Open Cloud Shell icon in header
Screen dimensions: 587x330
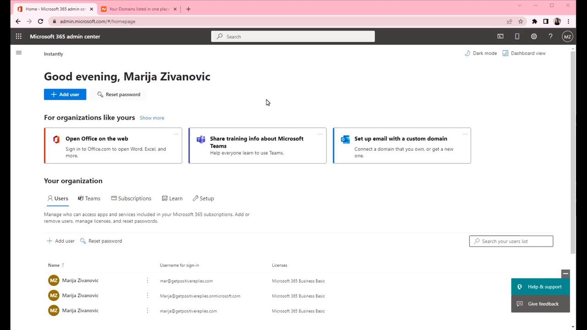(x=500, y=37)
